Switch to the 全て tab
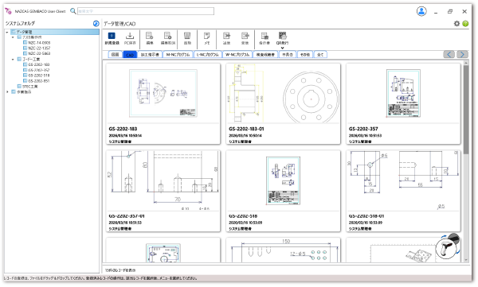The image size is (478, 287). click(320, 55)
